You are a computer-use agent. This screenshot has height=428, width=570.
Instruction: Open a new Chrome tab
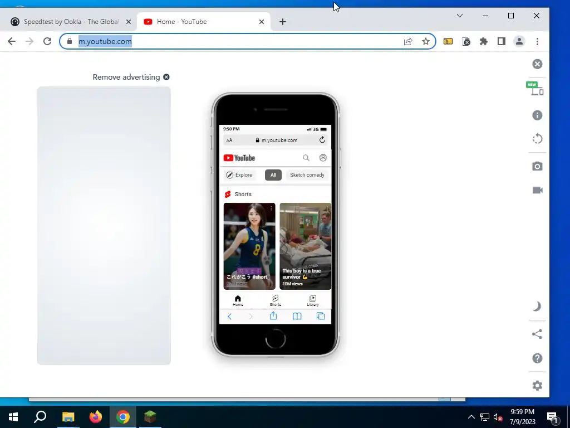point(282,22)
